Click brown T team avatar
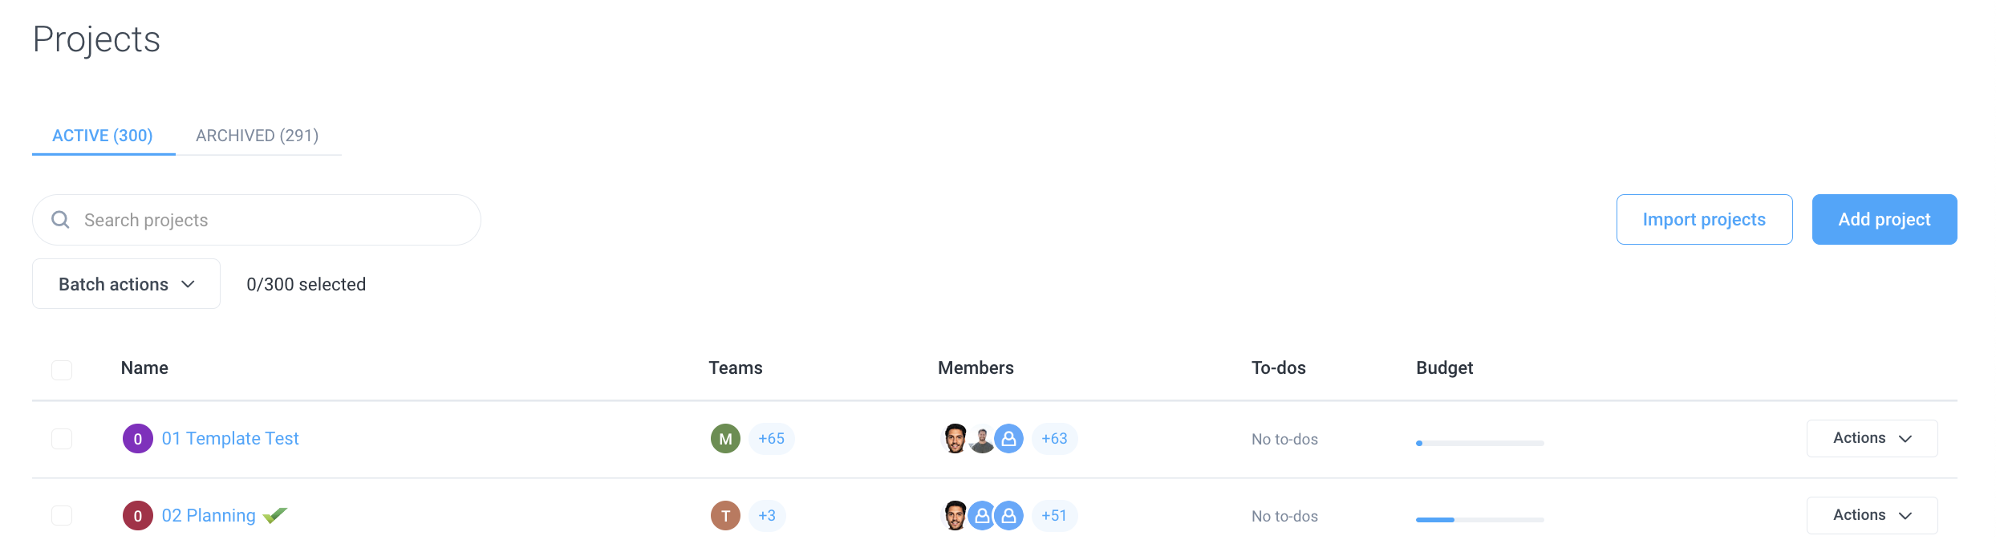 (x=725, y=516)
